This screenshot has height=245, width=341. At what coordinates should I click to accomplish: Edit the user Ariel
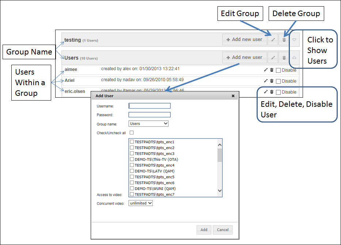(266, 81)
